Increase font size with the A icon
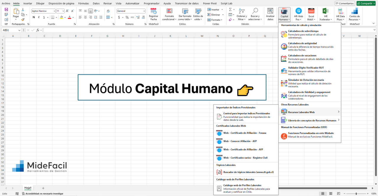Screen dimensions: 378x196 click(x=67, y=11)
